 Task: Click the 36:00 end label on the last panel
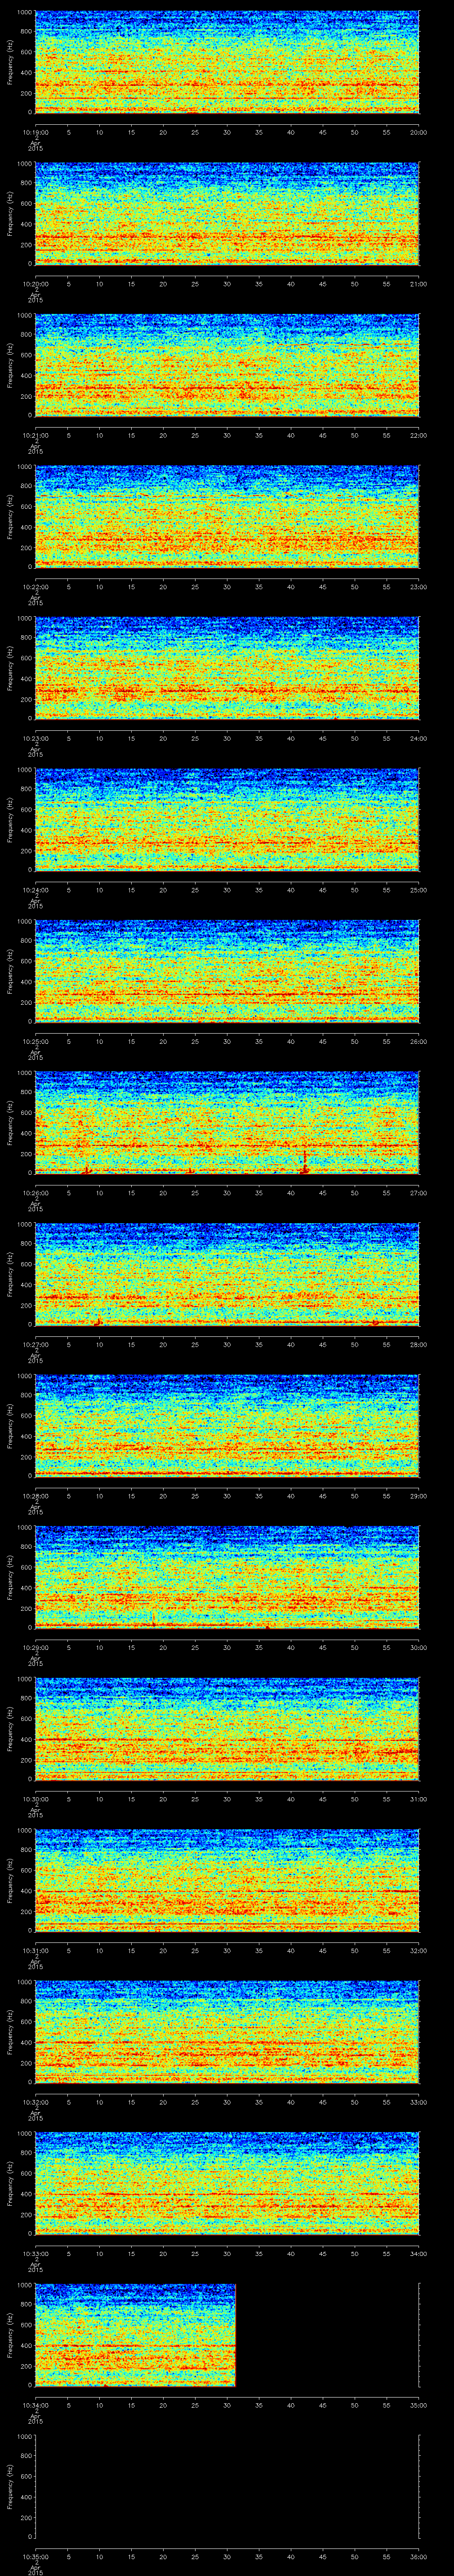point(418,2557)
